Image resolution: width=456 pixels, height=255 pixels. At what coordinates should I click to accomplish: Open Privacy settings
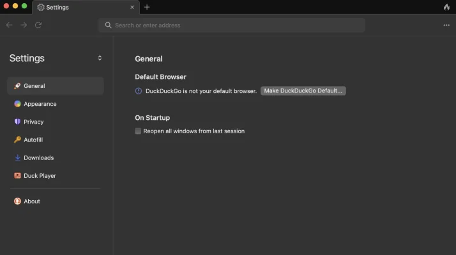[x=56, y=122]
